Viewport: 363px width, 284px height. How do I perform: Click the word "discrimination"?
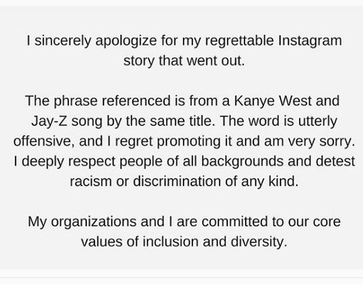177,181
